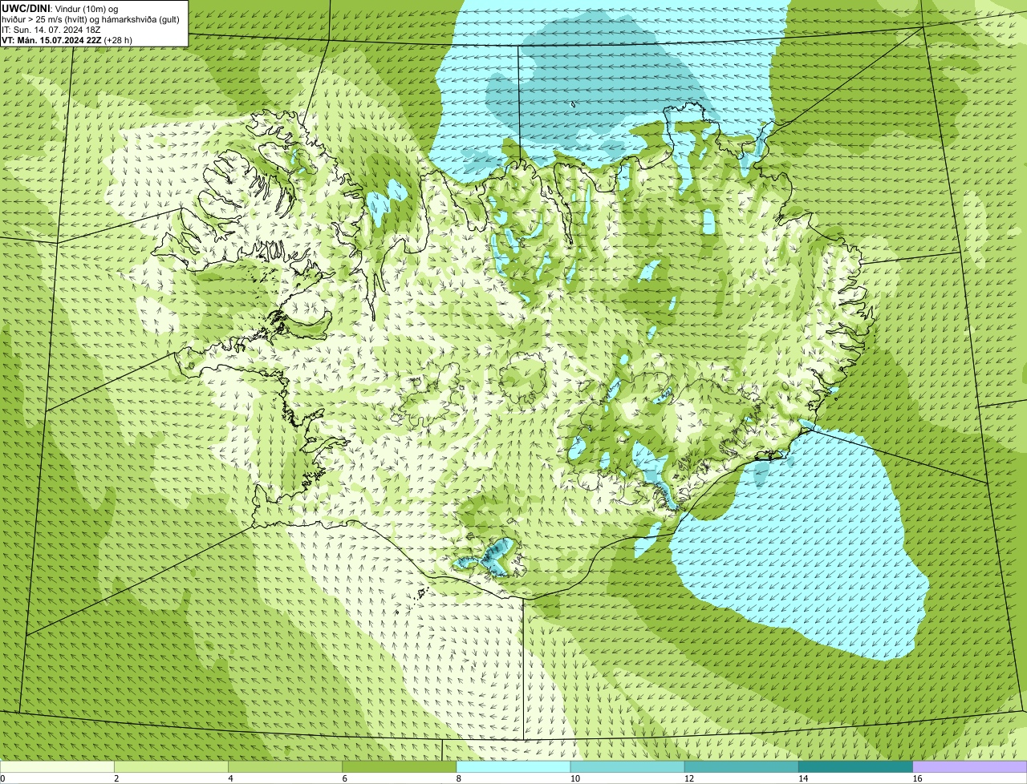Click the "14" tick label on the color scale

click(x=804, y=778)
